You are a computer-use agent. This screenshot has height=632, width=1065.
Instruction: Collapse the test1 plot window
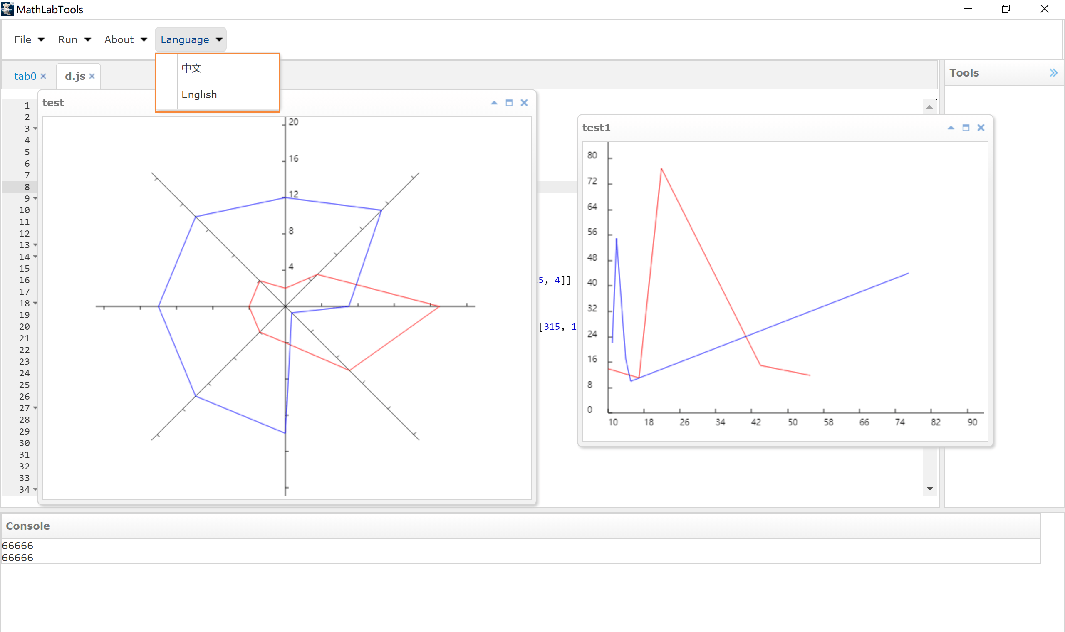click(x=951, y=127)
